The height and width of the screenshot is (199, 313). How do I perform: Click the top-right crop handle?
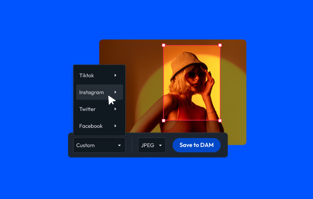[x=220, y=45]
